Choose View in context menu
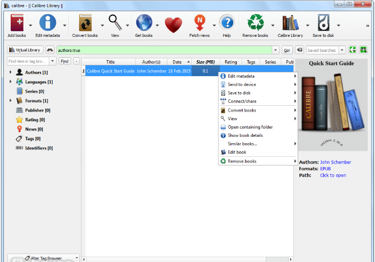The height and width of the screenshot is (262, 375). click(258, 119)
